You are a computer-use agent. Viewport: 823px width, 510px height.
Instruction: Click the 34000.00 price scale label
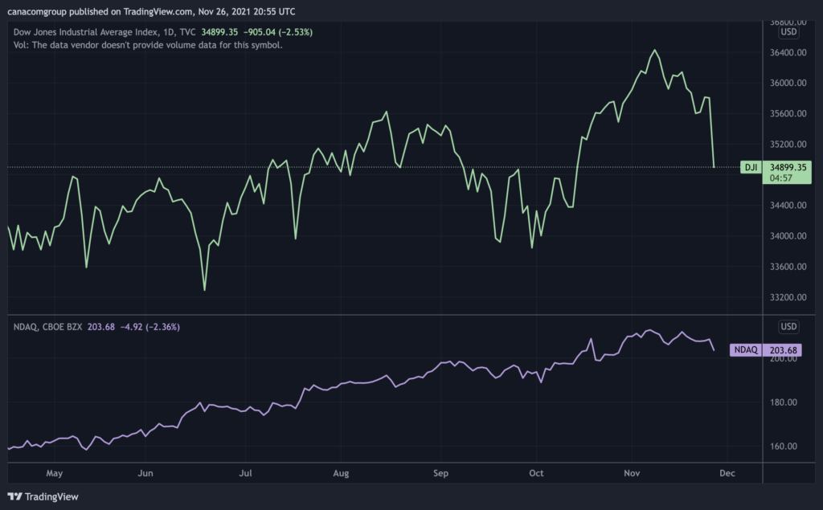click(788, 236)
